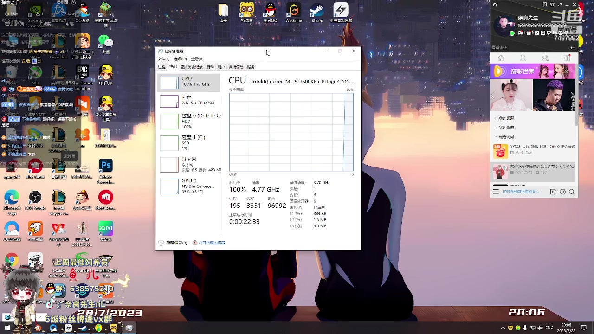The width and height of the screenshot is (594, 334).
Task: Open the 腾讯QQ desktop shortcut
Action: [x=270, y=13]
